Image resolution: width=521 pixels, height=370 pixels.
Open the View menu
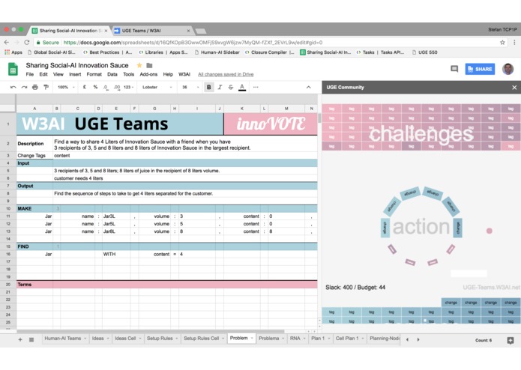tap(58, 74)
